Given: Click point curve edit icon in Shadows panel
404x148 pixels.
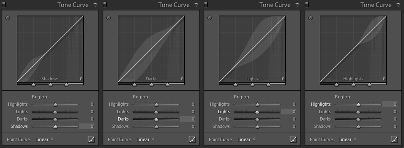Looking at the screenshot, I should click(x=91, y=139).
